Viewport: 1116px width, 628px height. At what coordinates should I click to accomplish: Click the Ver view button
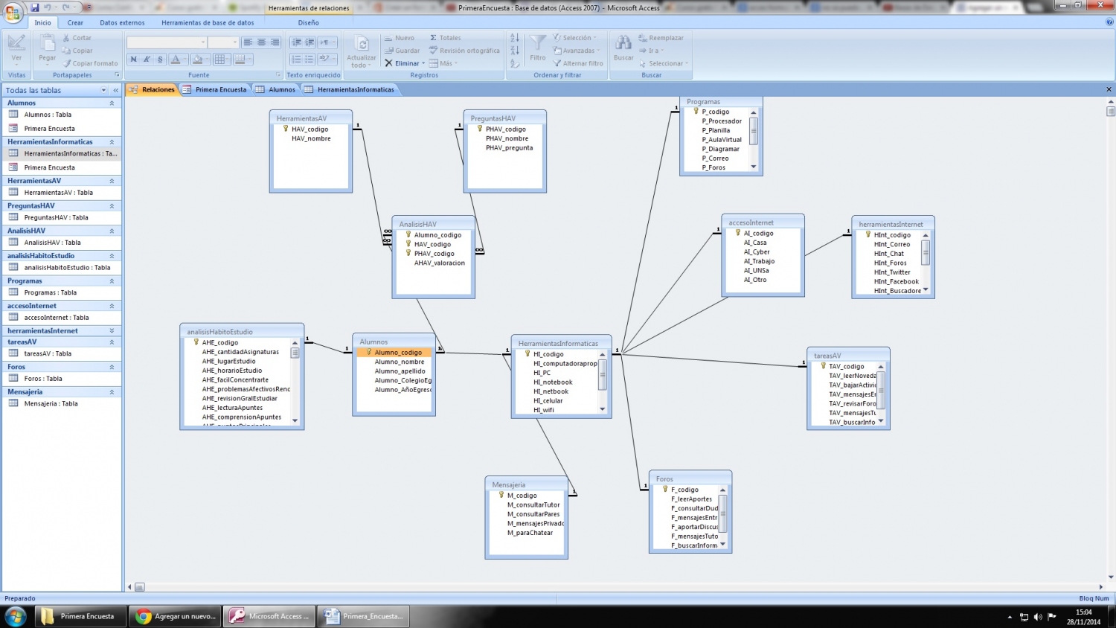(x=16, y=49)
